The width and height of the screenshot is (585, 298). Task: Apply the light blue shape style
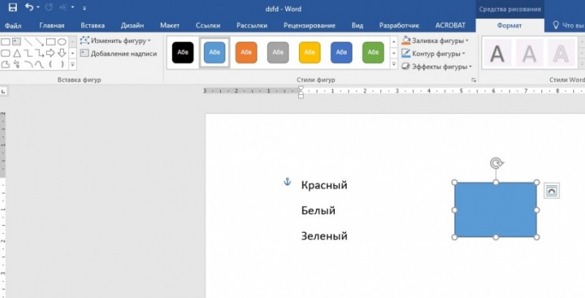214,53
